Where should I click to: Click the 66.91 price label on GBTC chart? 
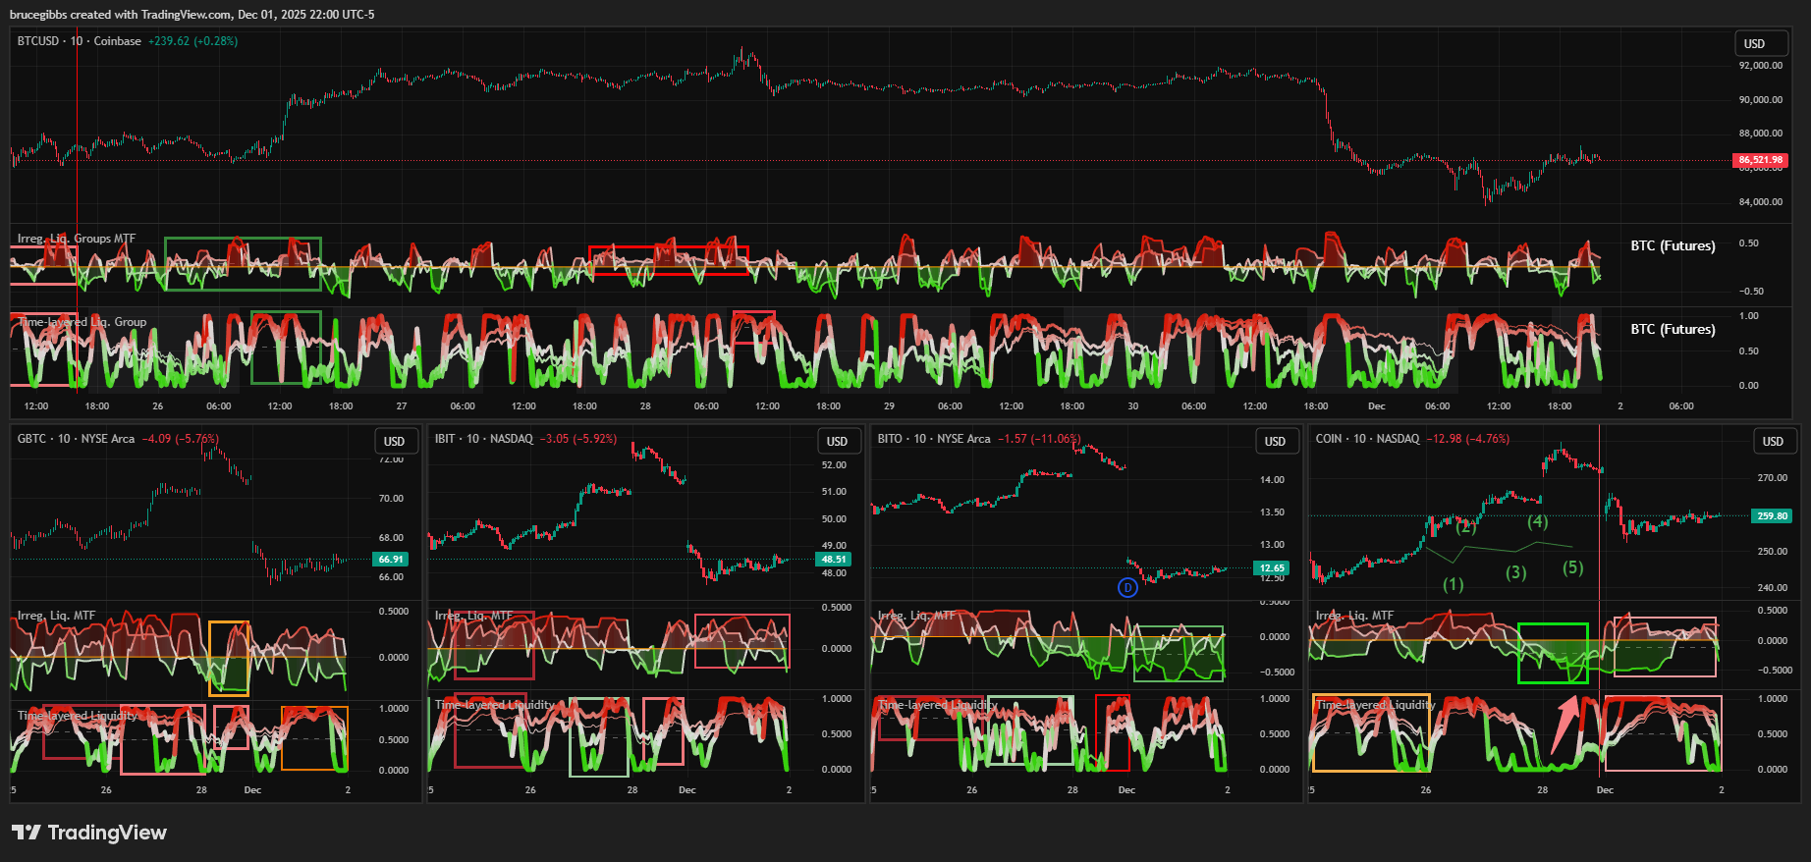pos(390,560)
